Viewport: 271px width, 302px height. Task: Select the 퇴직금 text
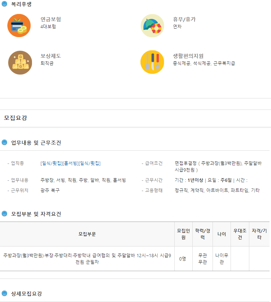[47, 63]
